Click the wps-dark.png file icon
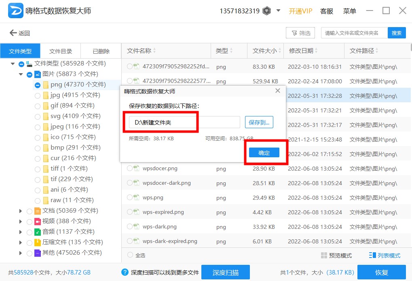412x281 pixels. coord(136,226)
